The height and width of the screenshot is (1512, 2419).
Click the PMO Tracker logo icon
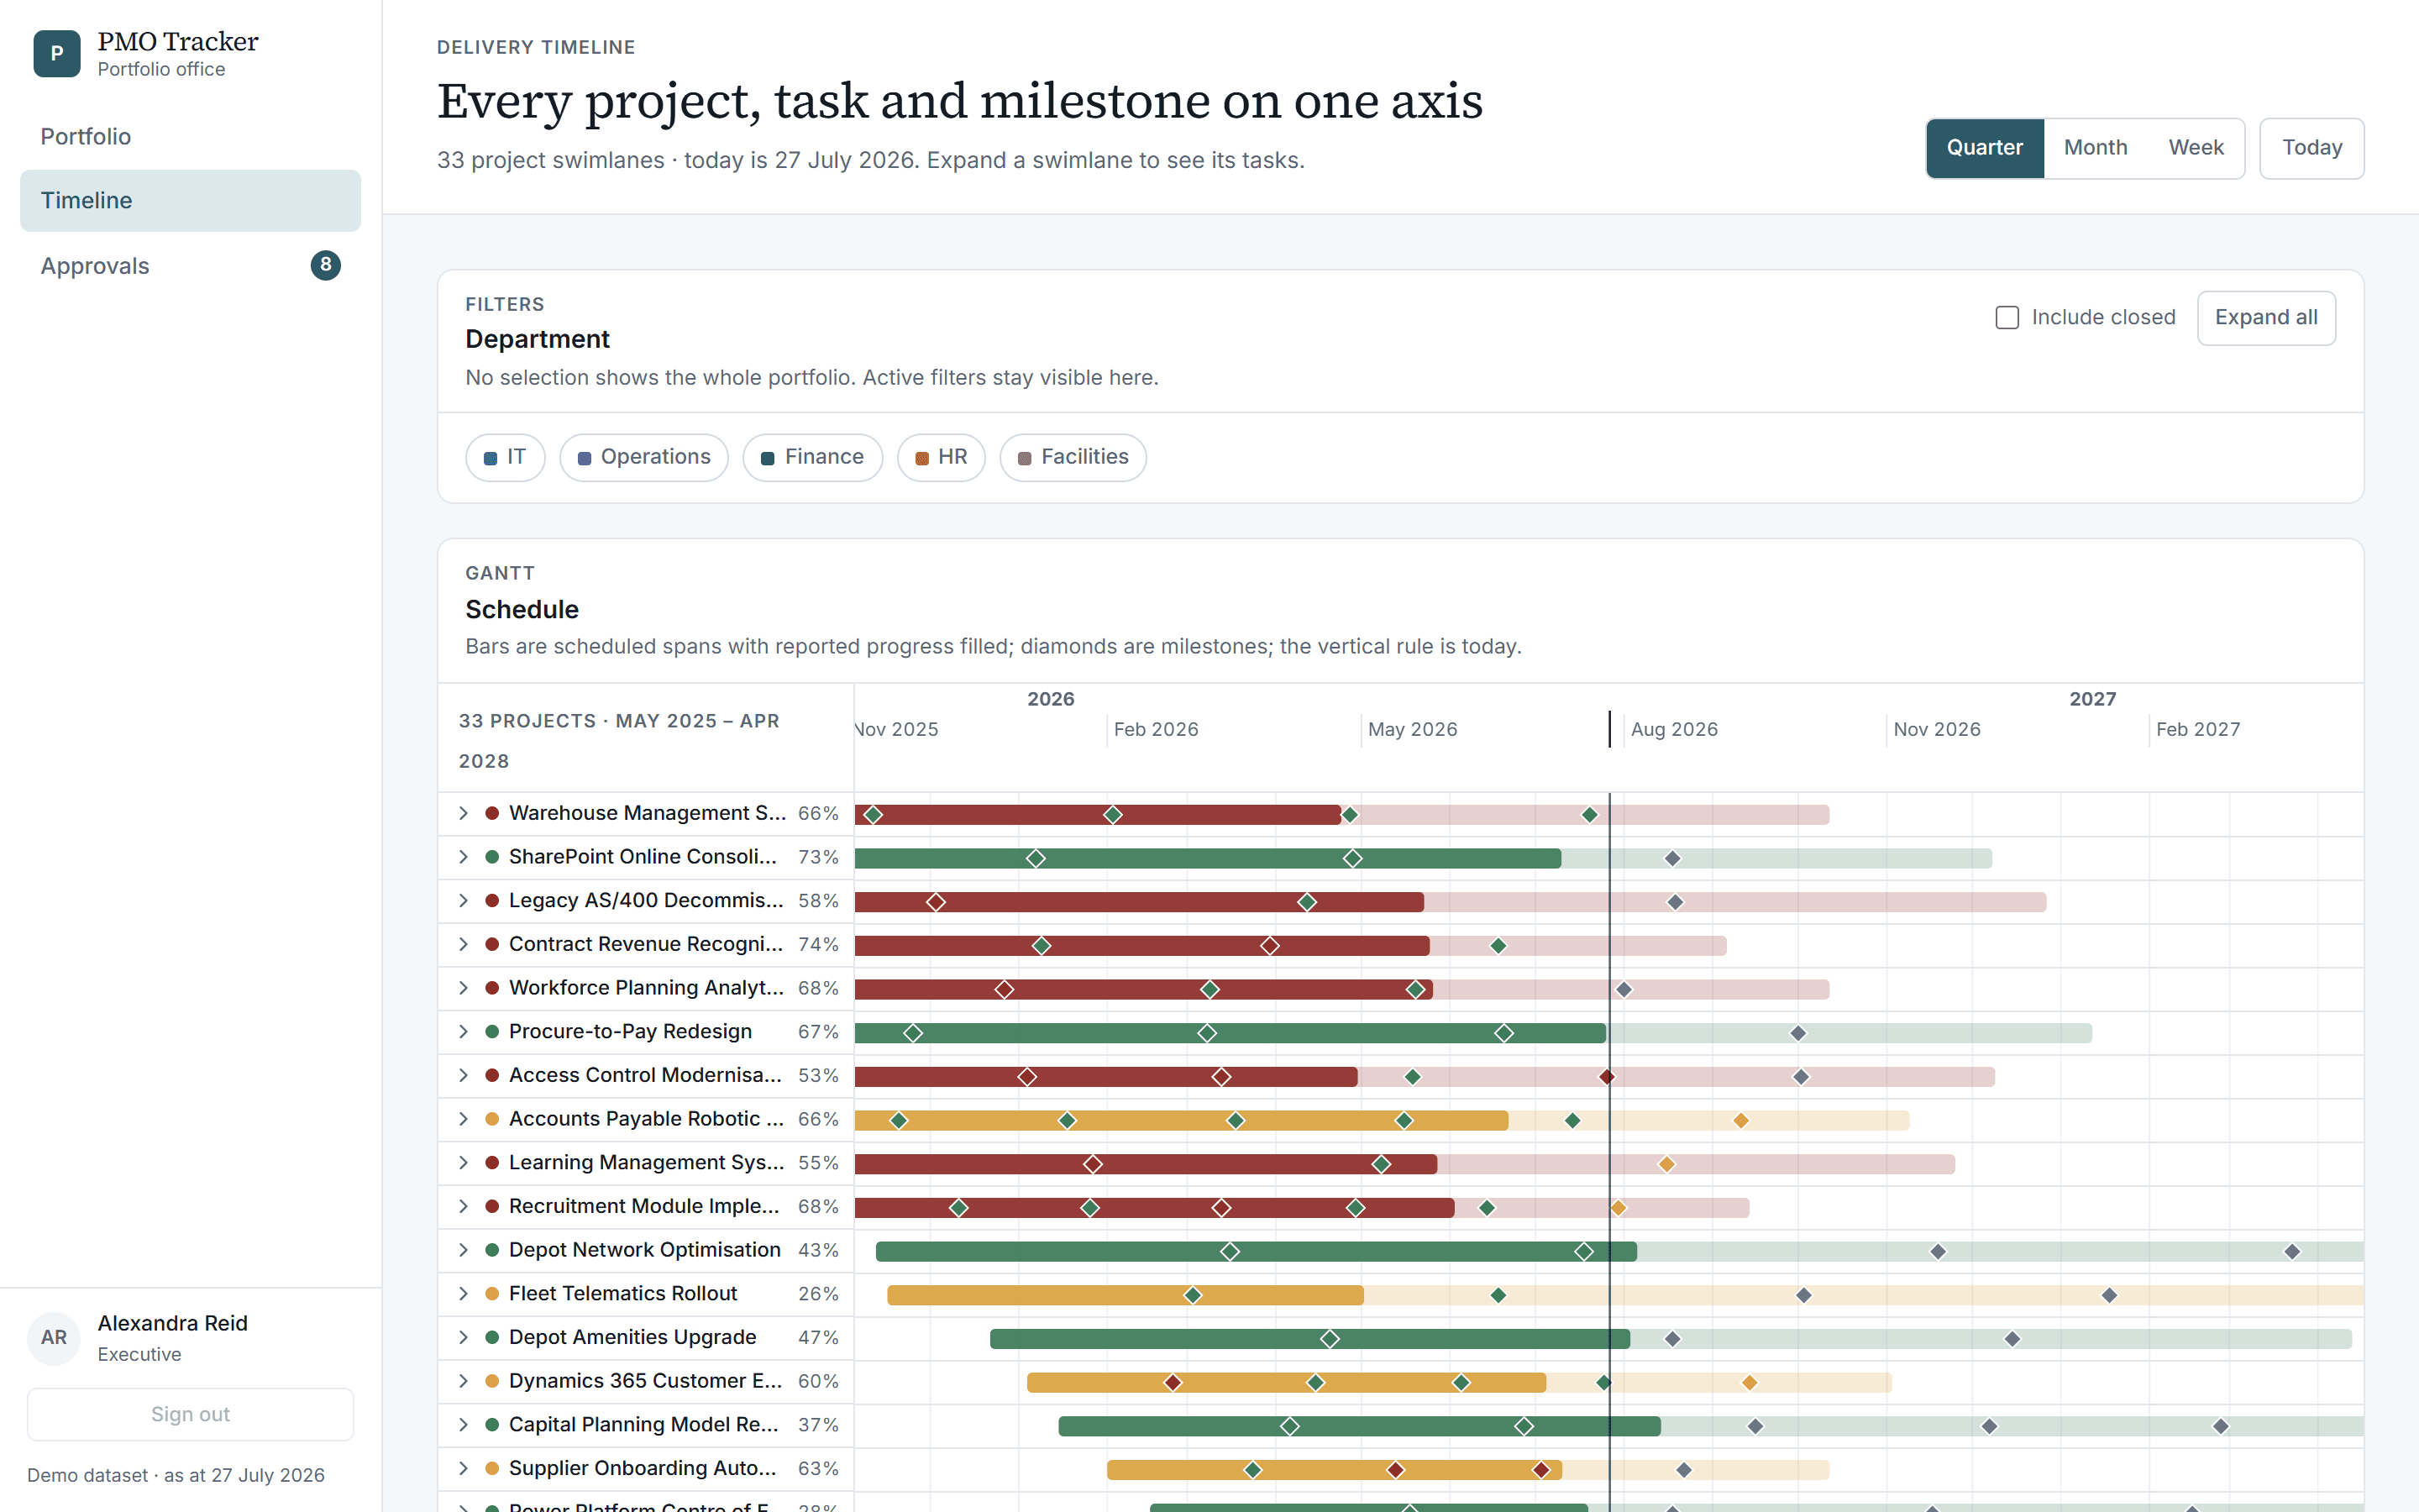57,53
